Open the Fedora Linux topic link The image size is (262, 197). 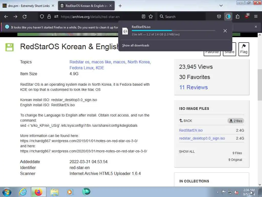(81, 68)
